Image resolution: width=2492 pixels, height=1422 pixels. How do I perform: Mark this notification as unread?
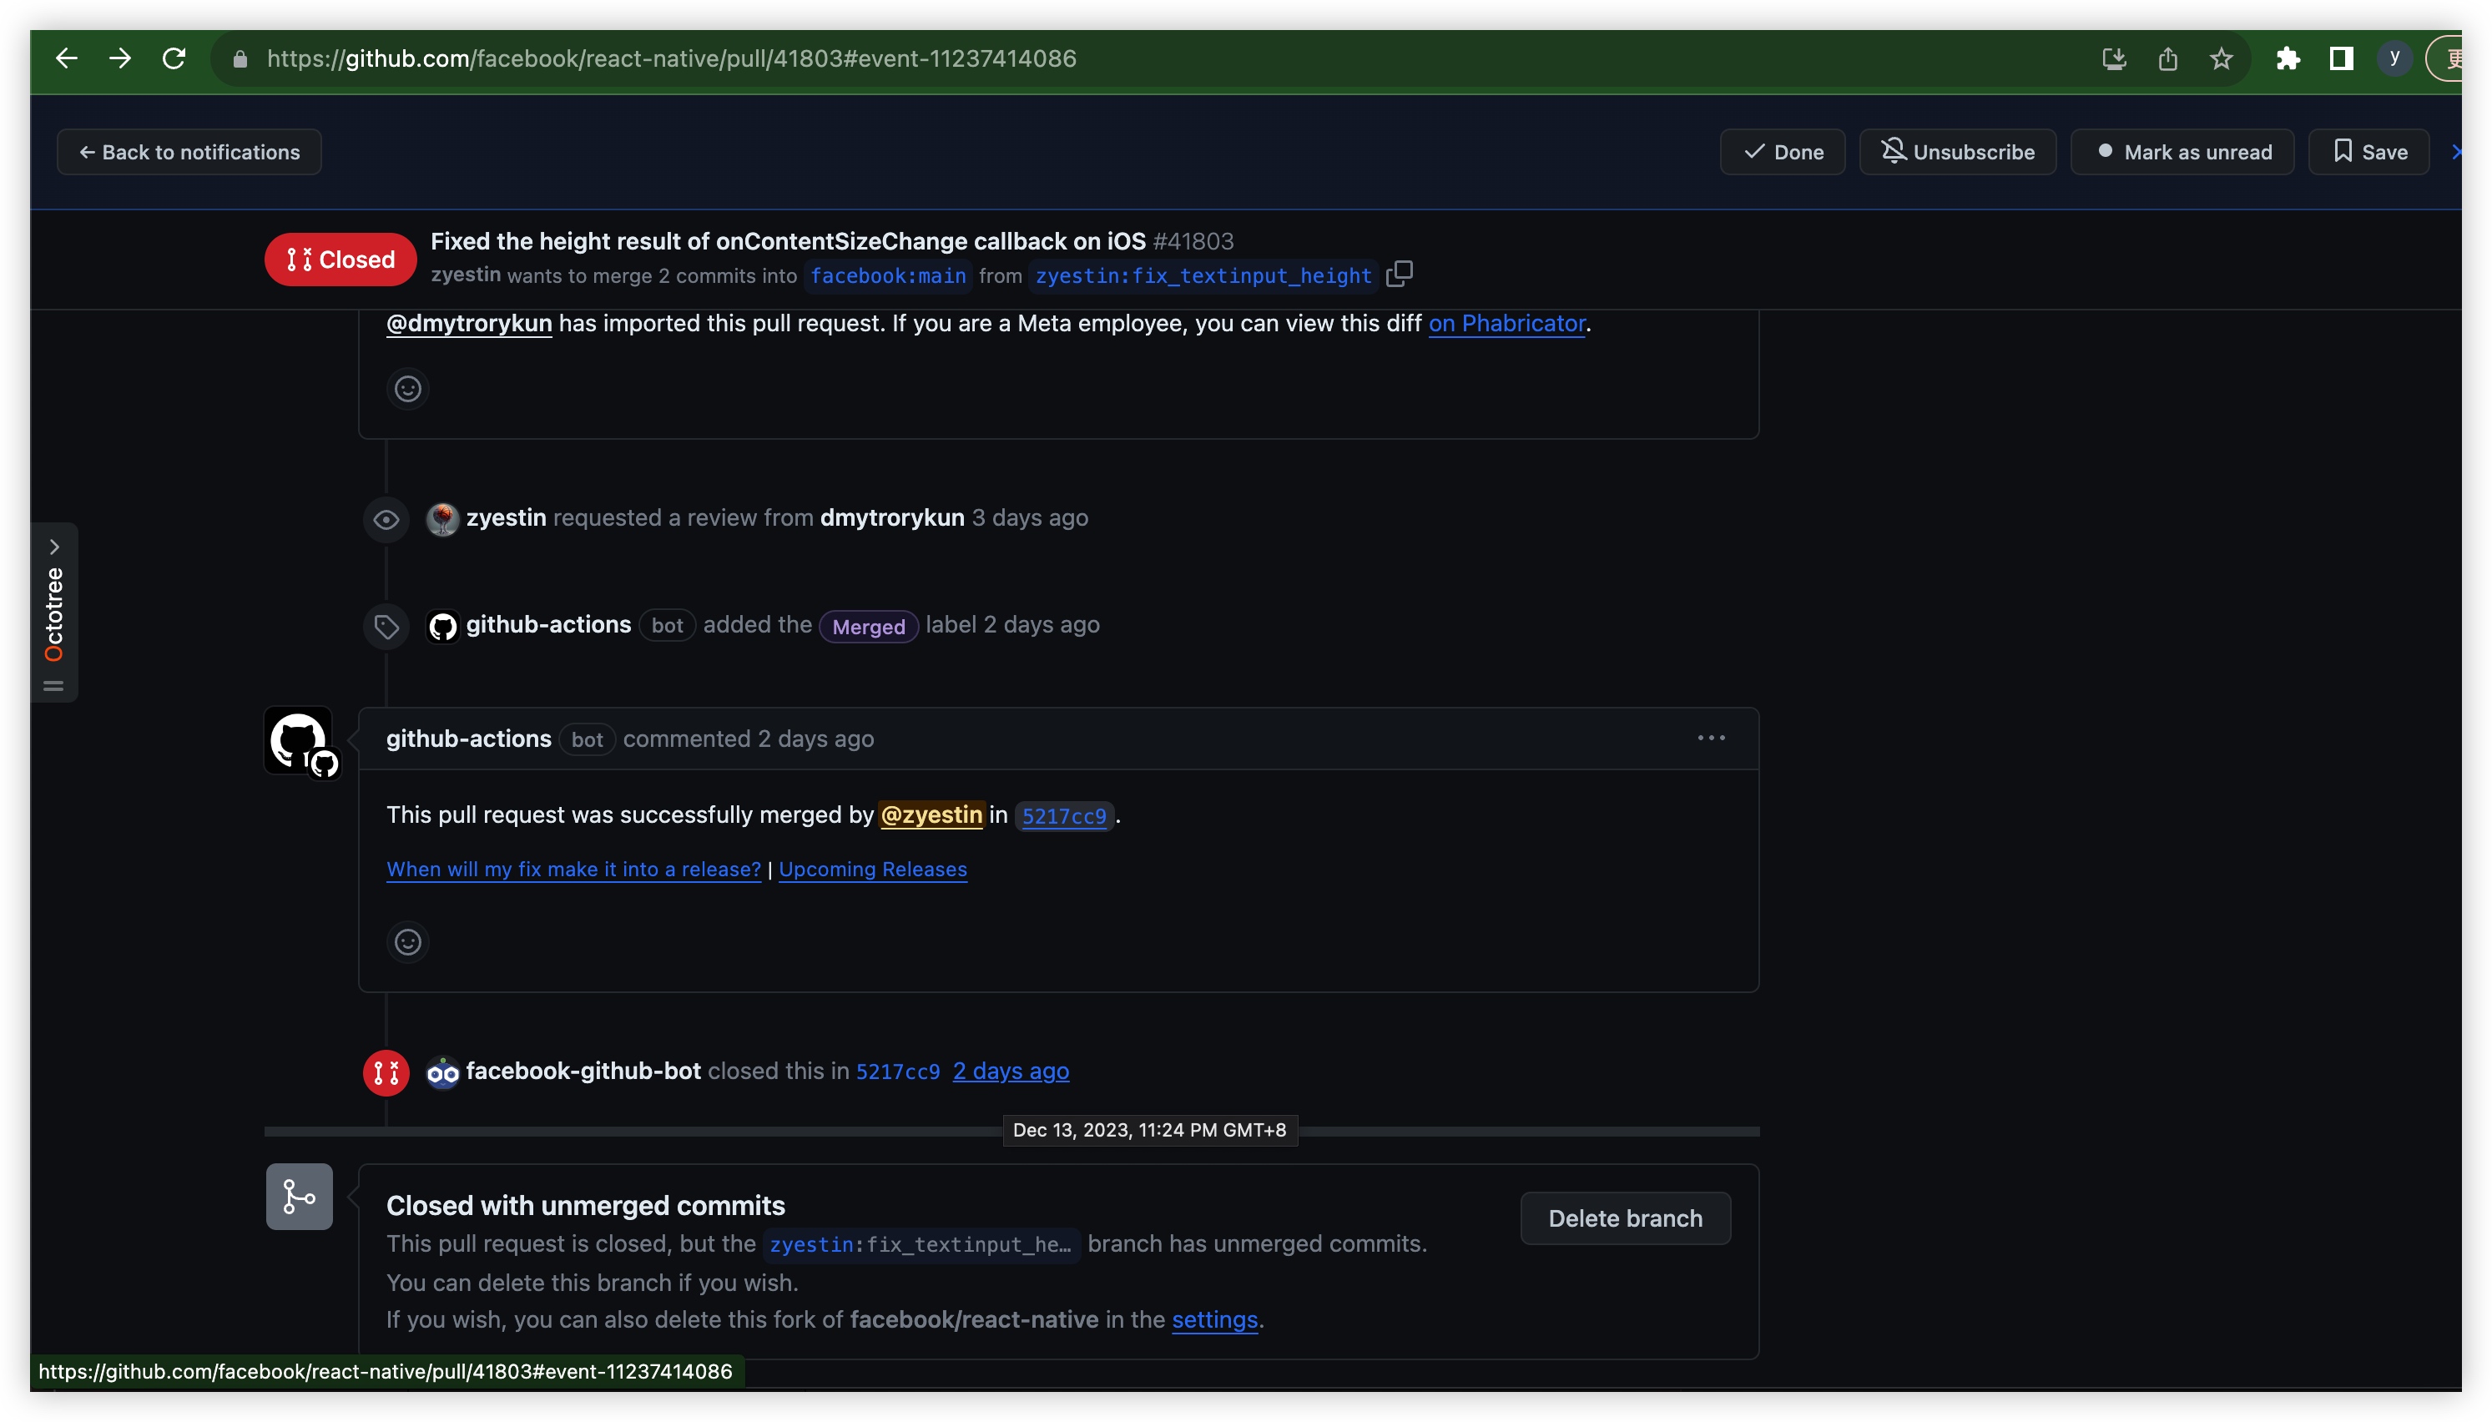pyautogui.click(x=2182, y=151)
